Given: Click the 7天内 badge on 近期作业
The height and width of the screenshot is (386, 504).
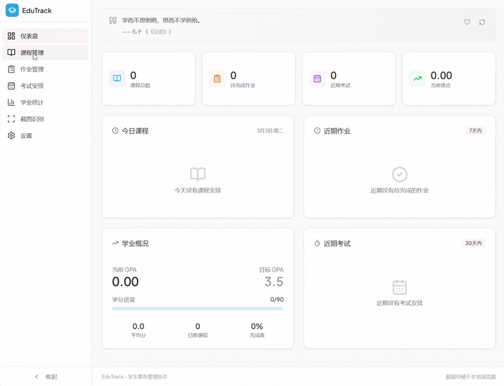Looking at the screenshot, I should coord(474,131).
